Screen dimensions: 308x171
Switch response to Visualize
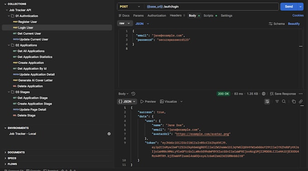(x=168, y=102)
